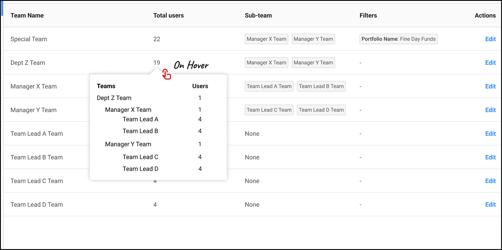Click Manager Y Team chip in Dept Z row
The image size is (502, 250).
pyautogui.click(x=313, y=63)
